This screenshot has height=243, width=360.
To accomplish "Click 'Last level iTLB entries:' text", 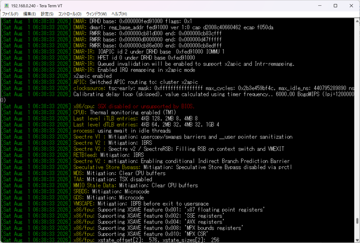I will (106, 119).
